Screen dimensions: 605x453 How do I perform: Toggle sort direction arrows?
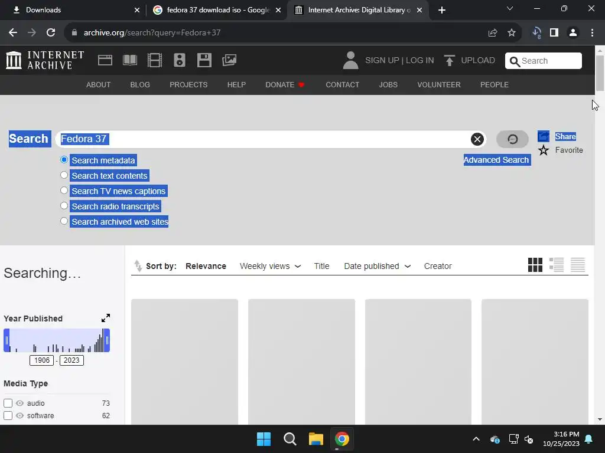pyautogui.click(x=138, y=266)
